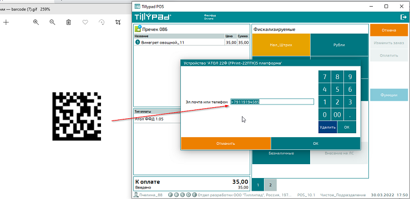The height and width of the screenshot is (199, 410).
Task: Select the Нал_Штрих payment type
Action: pyautogui.click(x=281, y=45)
